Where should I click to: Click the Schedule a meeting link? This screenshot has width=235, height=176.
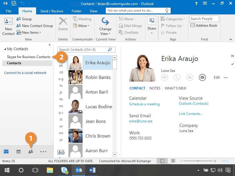point(144,104)
